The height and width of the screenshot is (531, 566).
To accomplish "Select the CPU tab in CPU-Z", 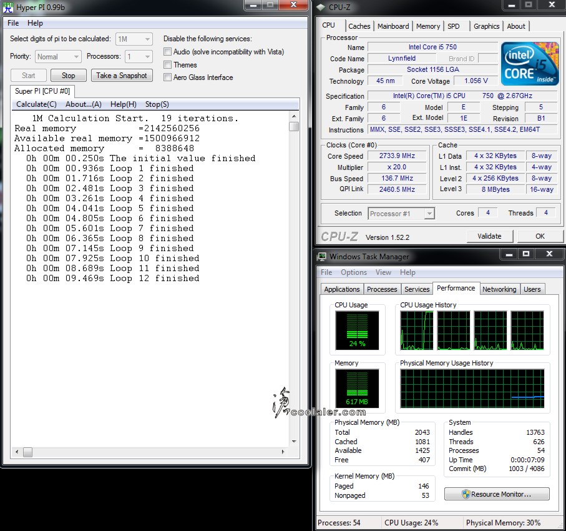I will (328, 26).
